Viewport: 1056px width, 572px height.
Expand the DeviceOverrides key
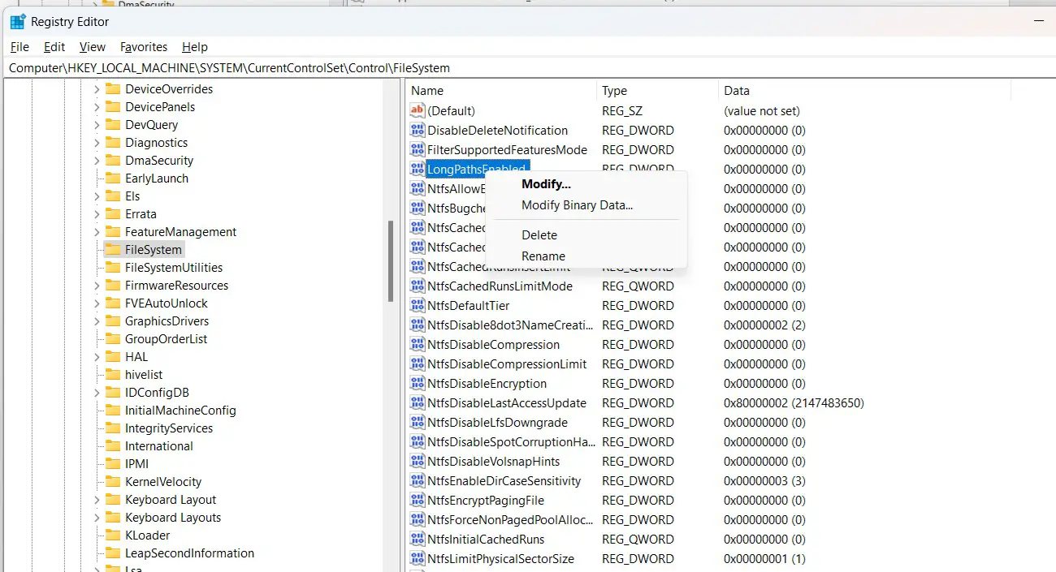97,88
